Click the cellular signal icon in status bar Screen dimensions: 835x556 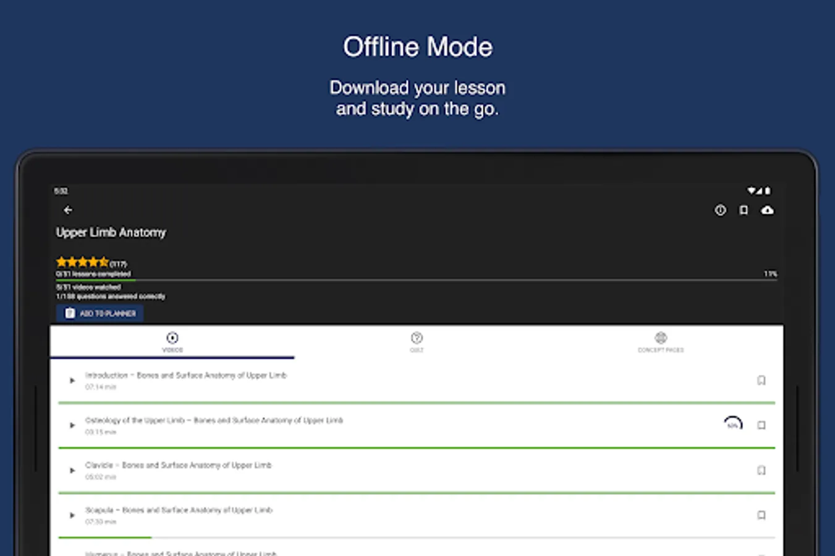point(759,191)
